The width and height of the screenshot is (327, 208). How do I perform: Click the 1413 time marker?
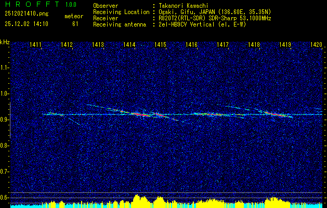(98, 44)
